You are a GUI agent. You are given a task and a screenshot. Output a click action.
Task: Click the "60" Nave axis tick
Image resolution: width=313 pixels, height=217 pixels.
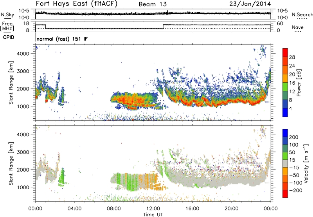pos(280,24)
